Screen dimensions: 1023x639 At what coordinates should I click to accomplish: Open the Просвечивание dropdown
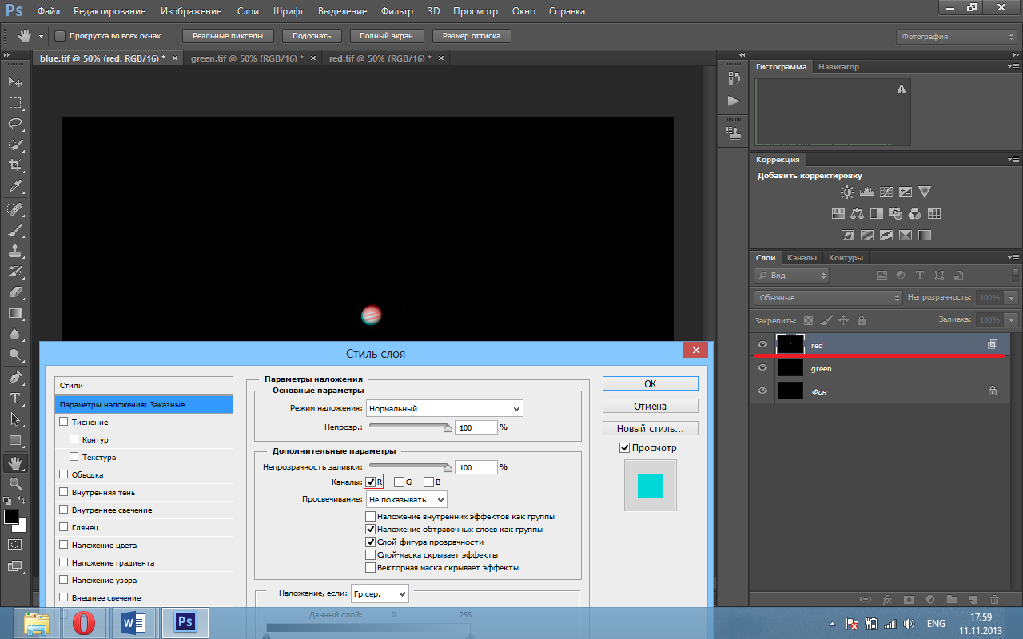point(407,499)
